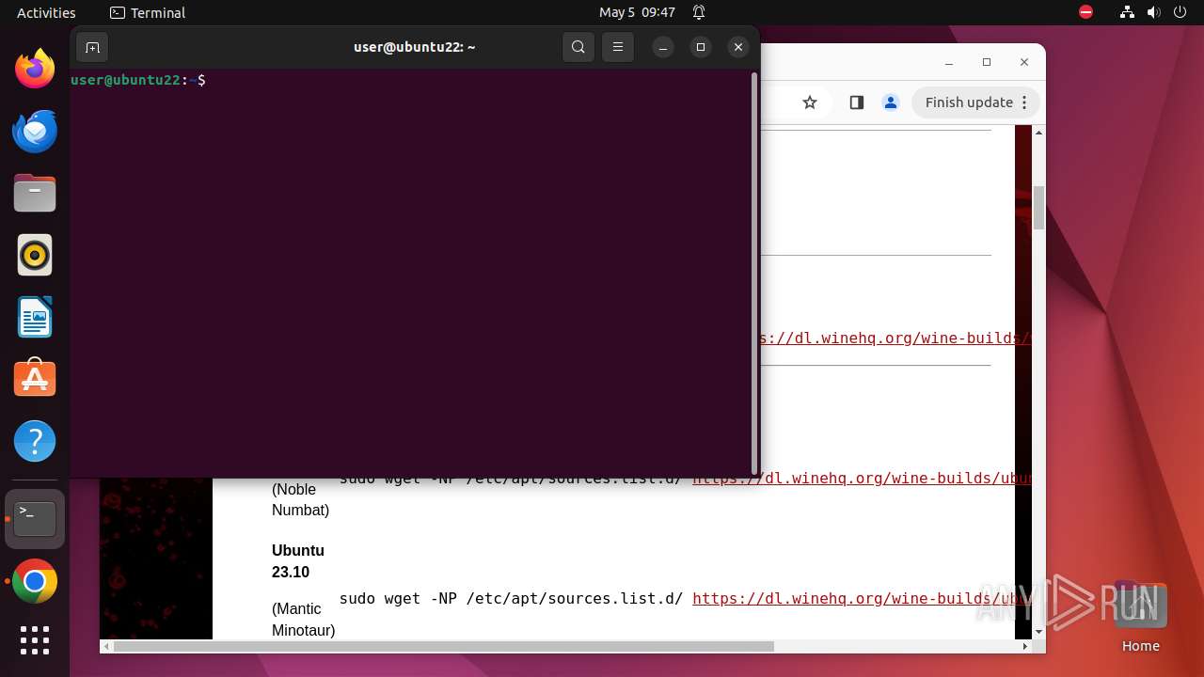Click Chrome's horizontal scrollbar thumb

click(443, 646)
